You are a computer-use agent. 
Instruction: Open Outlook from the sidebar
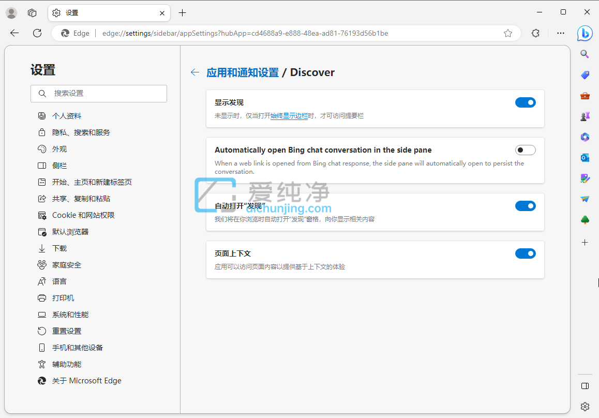pos(585,157)
